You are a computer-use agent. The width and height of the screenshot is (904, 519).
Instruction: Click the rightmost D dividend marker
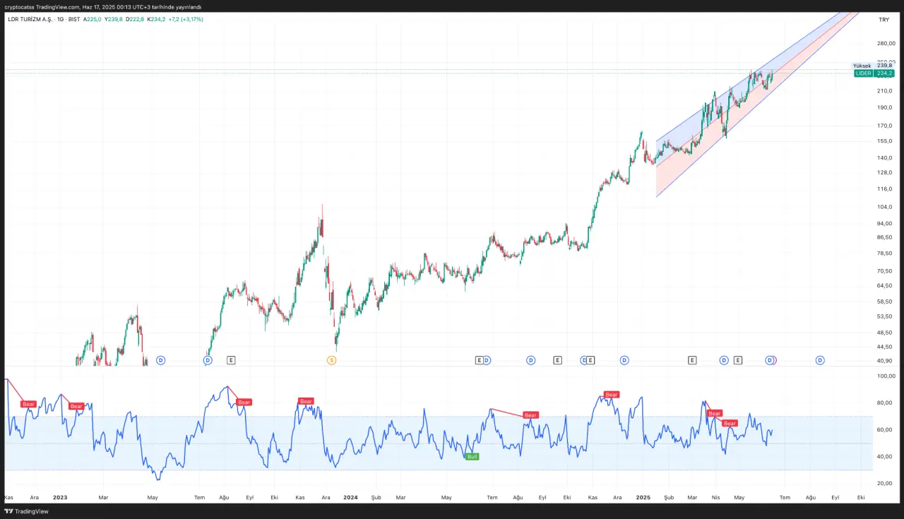pyautogui.click(x=820, y=360)
